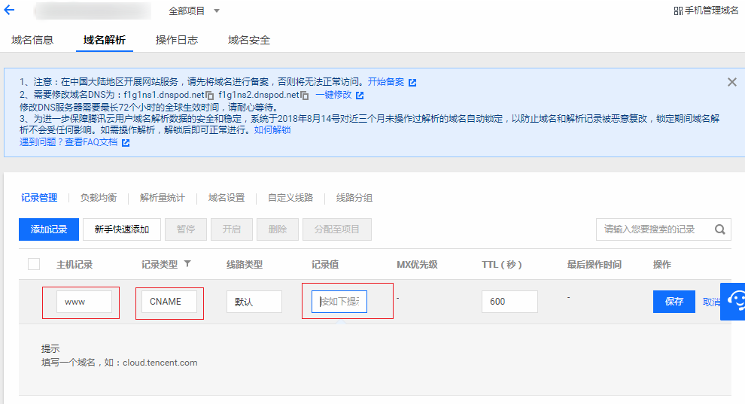Click 分配至项目 button
This screenshot has width=745, height=404.
coord(337,229)
